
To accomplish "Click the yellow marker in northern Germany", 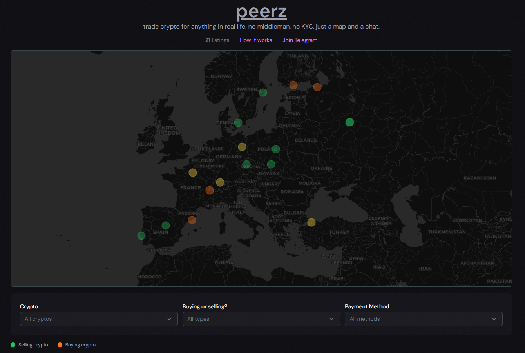I will 242,147.
